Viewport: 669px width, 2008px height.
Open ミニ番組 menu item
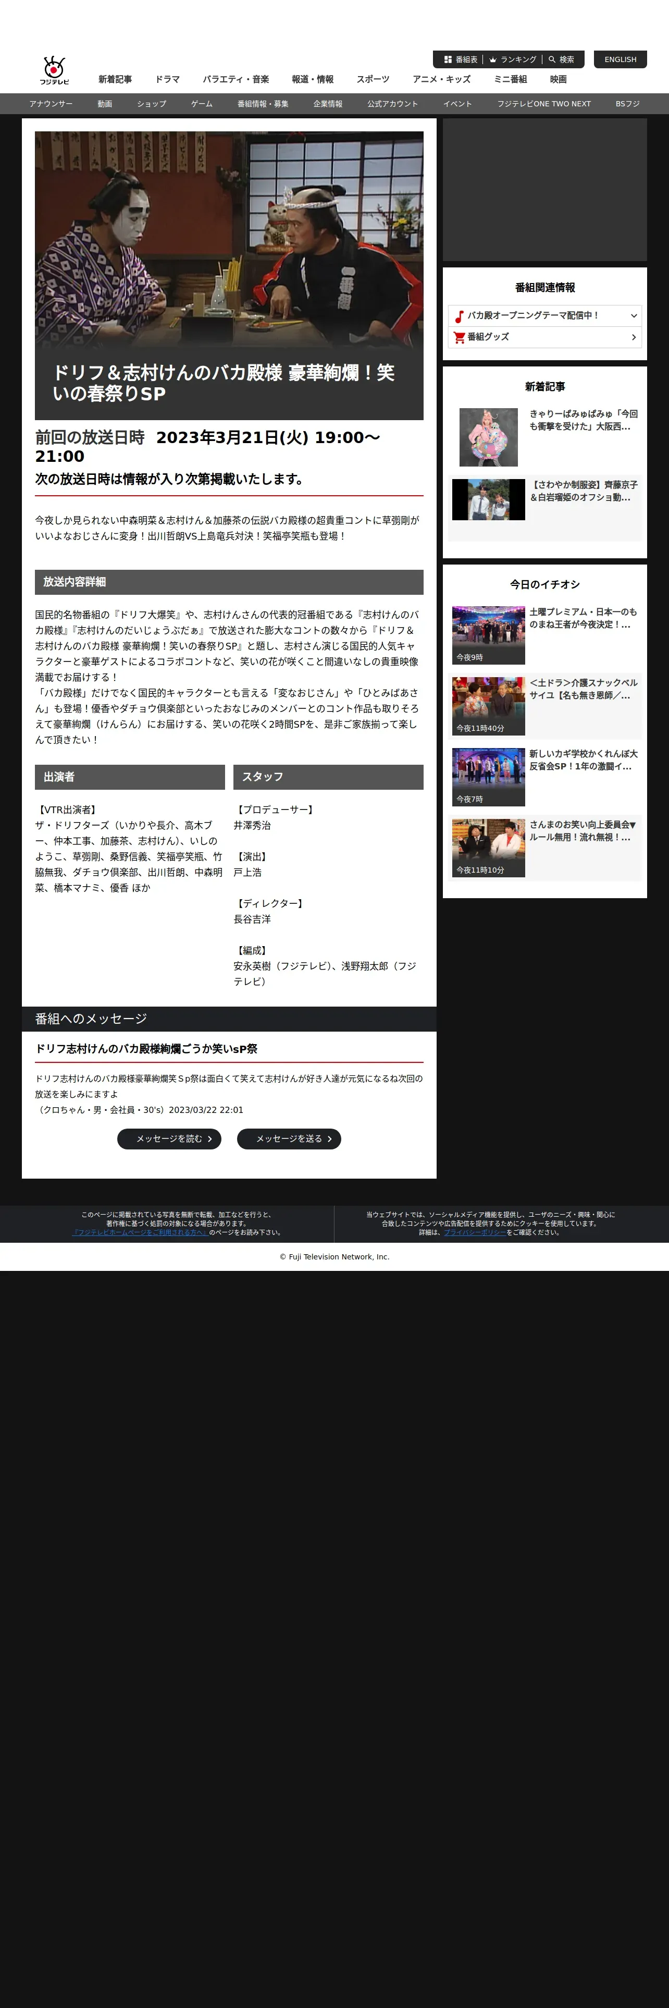[x=510, y=80]
